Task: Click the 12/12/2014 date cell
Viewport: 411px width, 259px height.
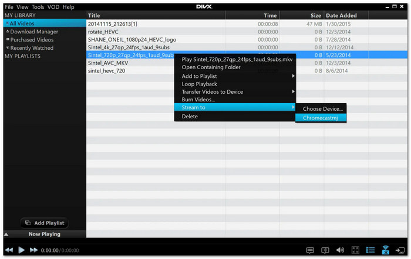Action: [x=339, y=47]
